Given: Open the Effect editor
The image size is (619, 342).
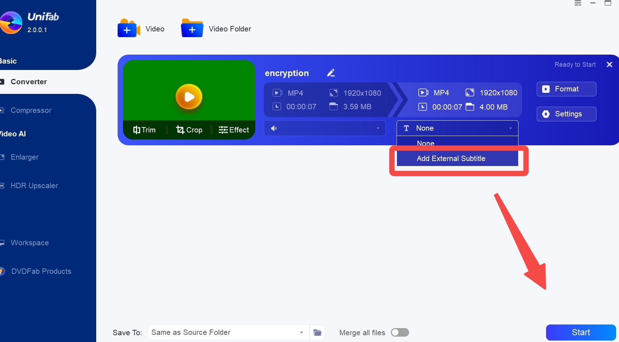Looking at the screenshot, I should point(234,130).
